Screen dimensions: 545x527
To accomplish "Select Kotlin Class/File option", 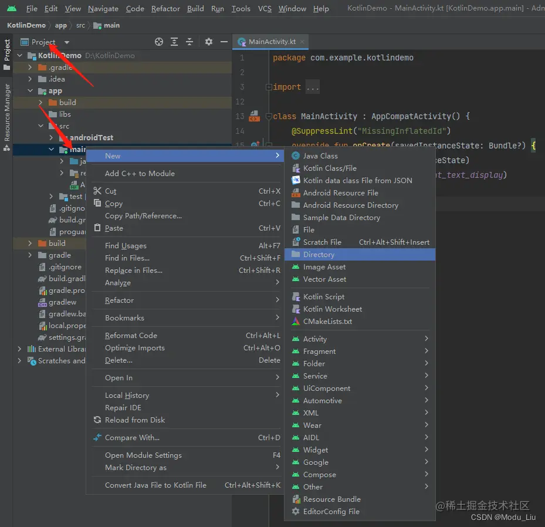I will pyautogui.click(x=360, y=168).
